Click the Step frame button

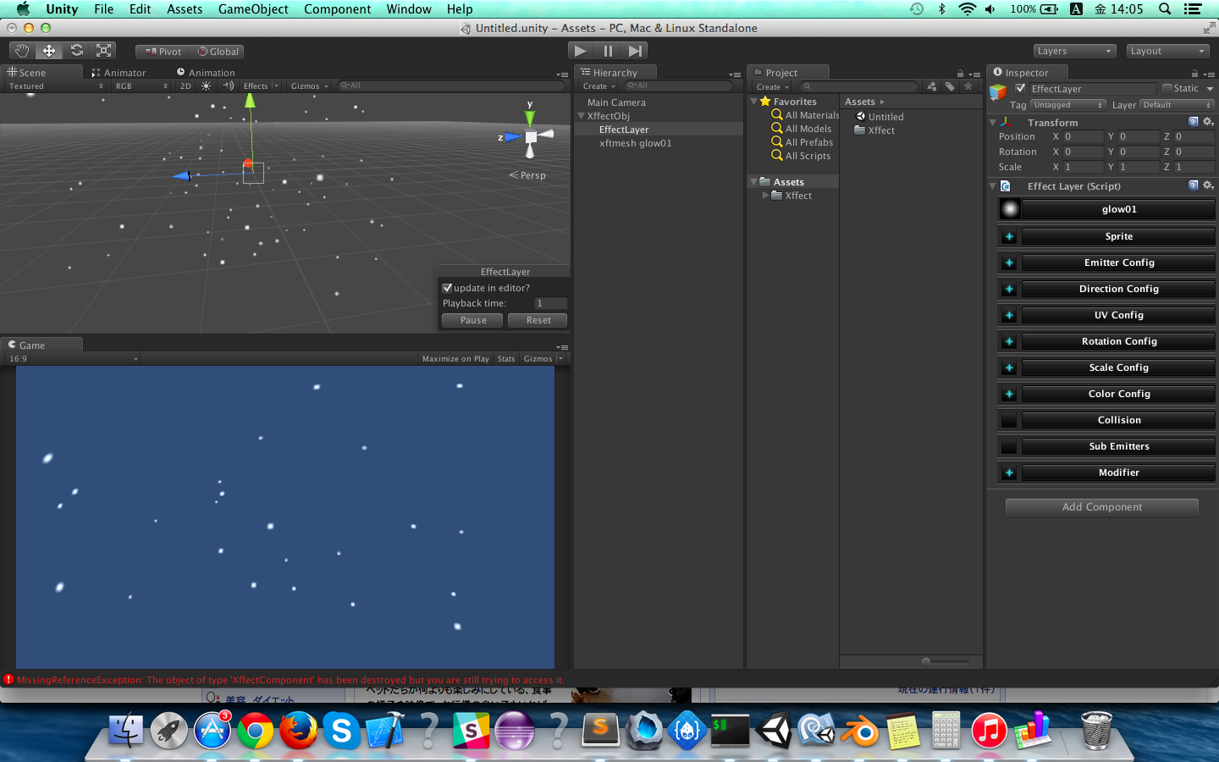tap(635, 51)
